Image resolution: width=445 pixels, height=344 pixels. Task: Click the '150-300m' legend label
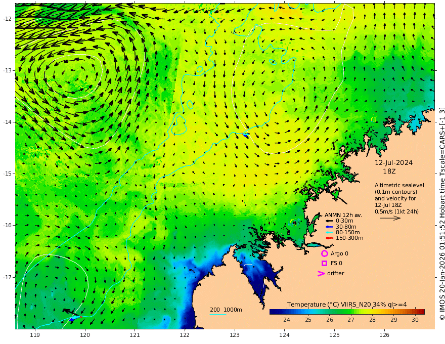coord(349,238)
